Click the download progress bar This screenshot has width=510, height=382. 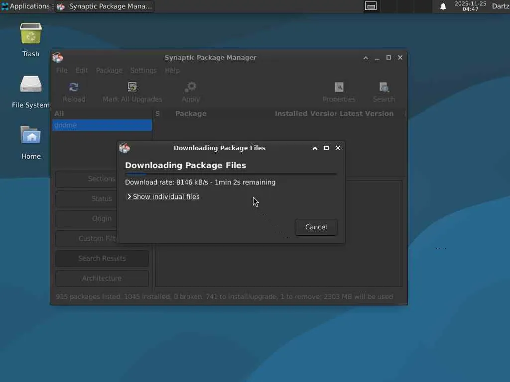(x=231, y=175)
